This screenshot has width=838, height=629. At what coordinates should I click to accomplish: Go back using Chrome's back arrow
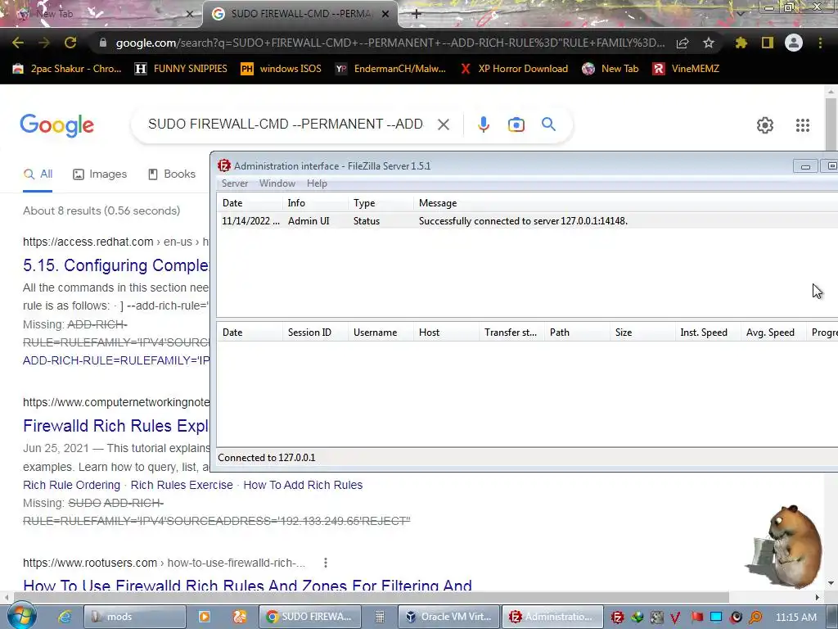click(x=18, y=43)
